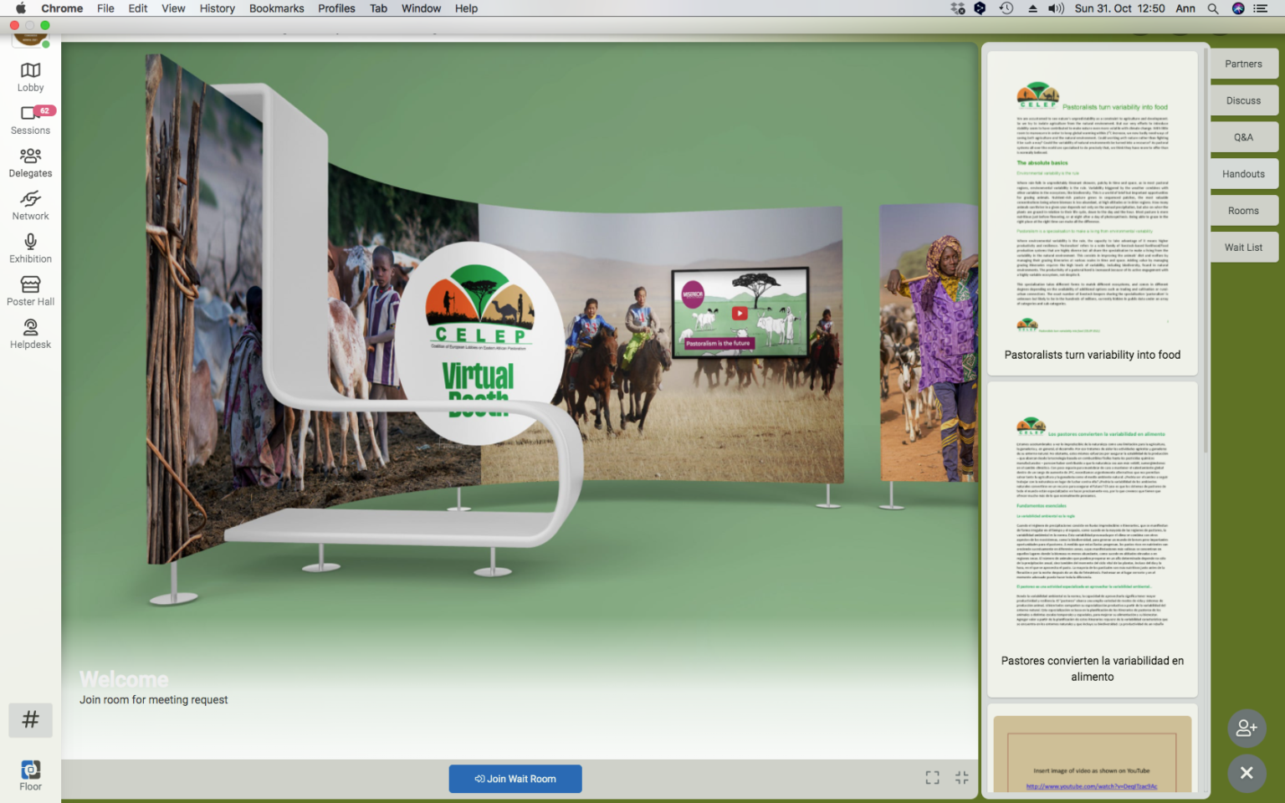Click the user name Ann in menu bar
The width and height of the screenshot is (1285, 803).
pos(1185,8)
